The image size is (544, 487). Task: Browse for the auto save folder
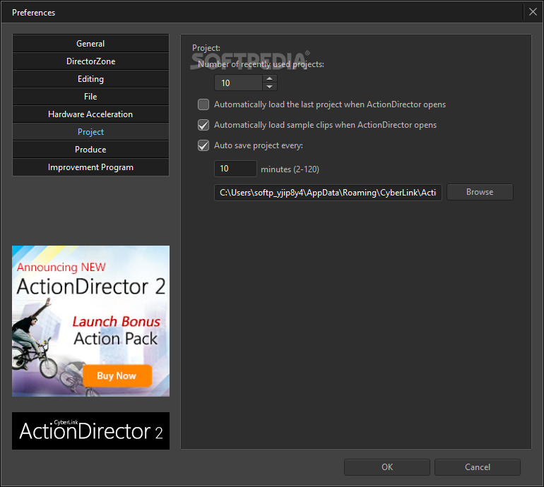(x=480, y=192)
